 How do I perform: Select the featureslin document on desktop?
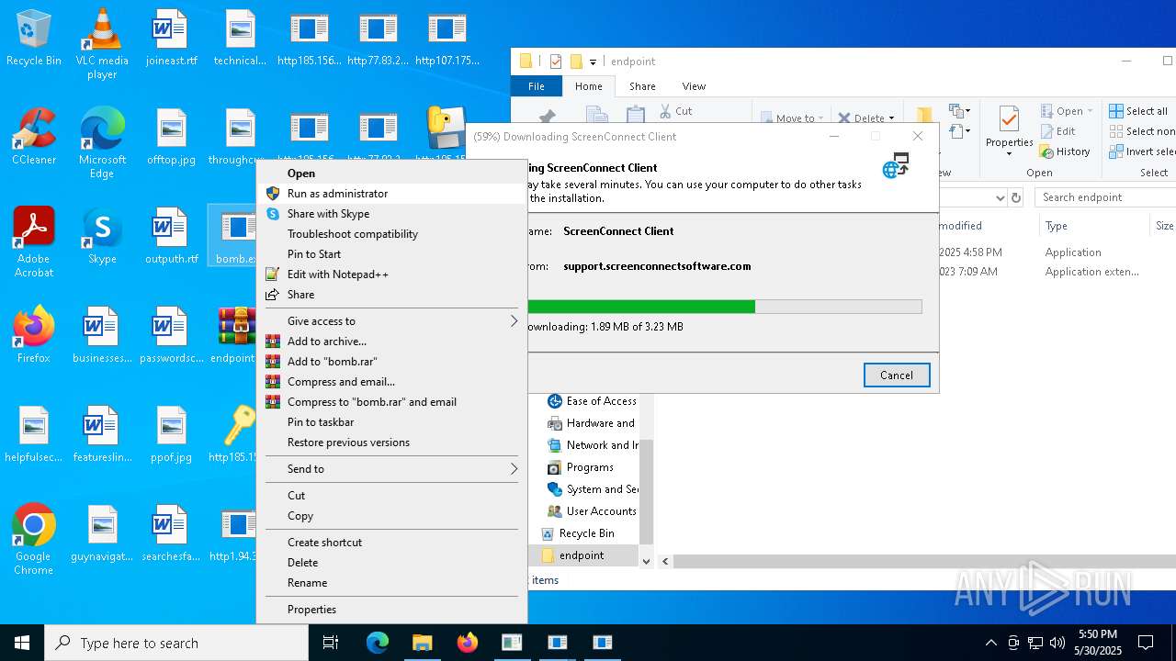pos(102,435)
